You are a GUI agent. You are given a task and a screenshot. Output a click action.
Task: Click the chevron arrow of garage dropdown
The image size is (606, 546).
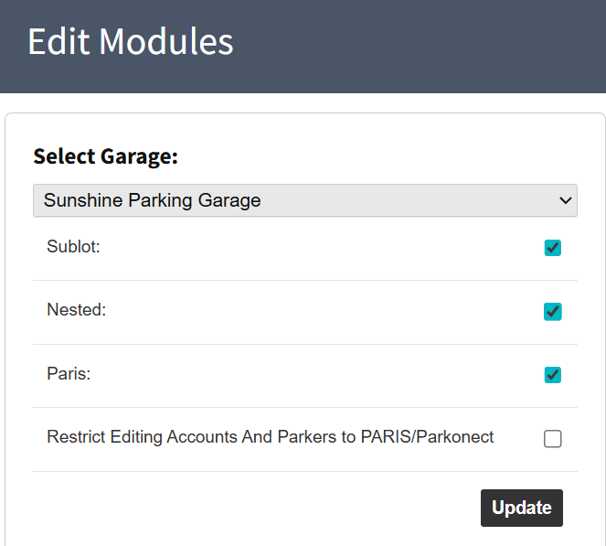pos(563,200)
